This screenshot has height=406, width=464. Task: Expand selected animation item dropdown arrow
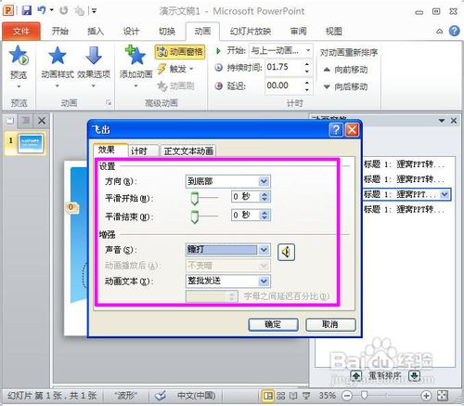[445, 194]
